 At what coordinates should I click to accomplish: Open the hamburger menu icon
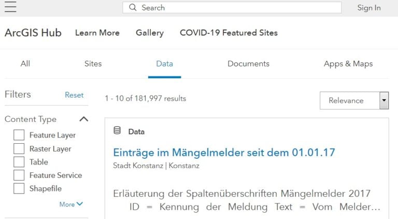point(10,7)
